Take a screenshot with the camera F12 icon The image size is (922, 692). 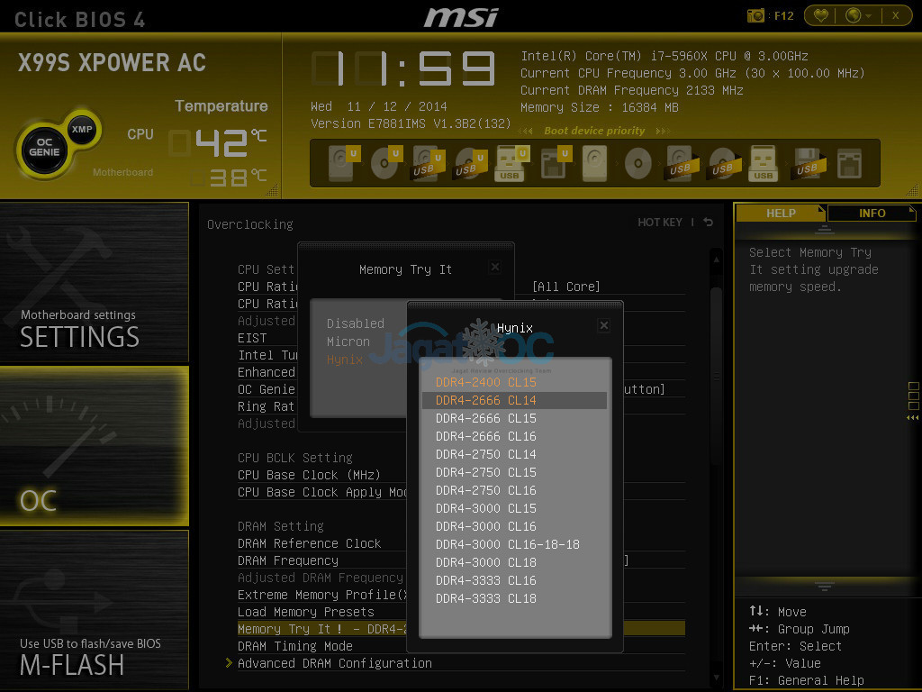(x=756, y=15)
